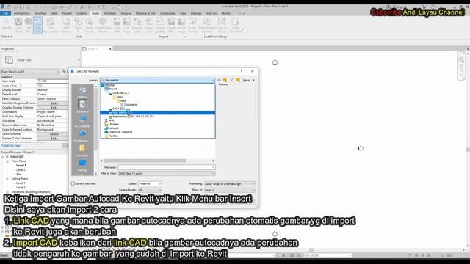Viewport: 470px width, 264px height.
Task: Open My Computer place in dialog sidebar
Action: pos(82,121)
